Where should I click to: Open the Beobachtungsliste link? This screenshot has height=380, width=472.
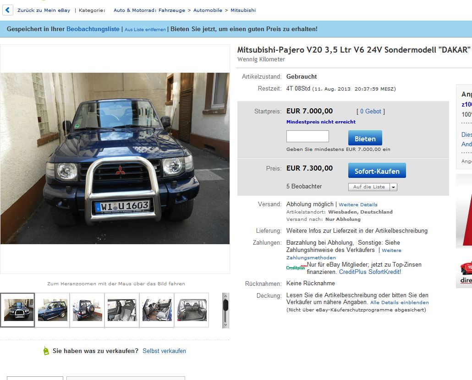[x=93, y=29]
